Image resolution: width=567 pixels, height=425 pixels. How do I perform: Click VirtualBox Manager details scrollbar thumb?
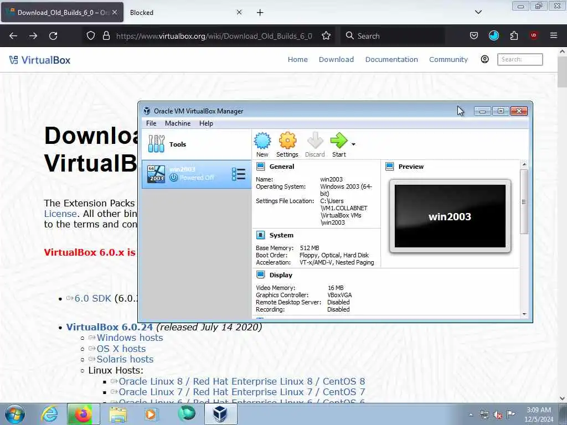click(524, 201)
